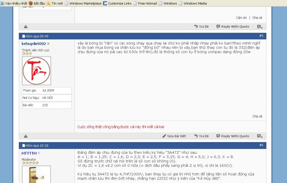Open HTTTTH user profile
This screenshot has height=183, width=287.
pos(29,153)
